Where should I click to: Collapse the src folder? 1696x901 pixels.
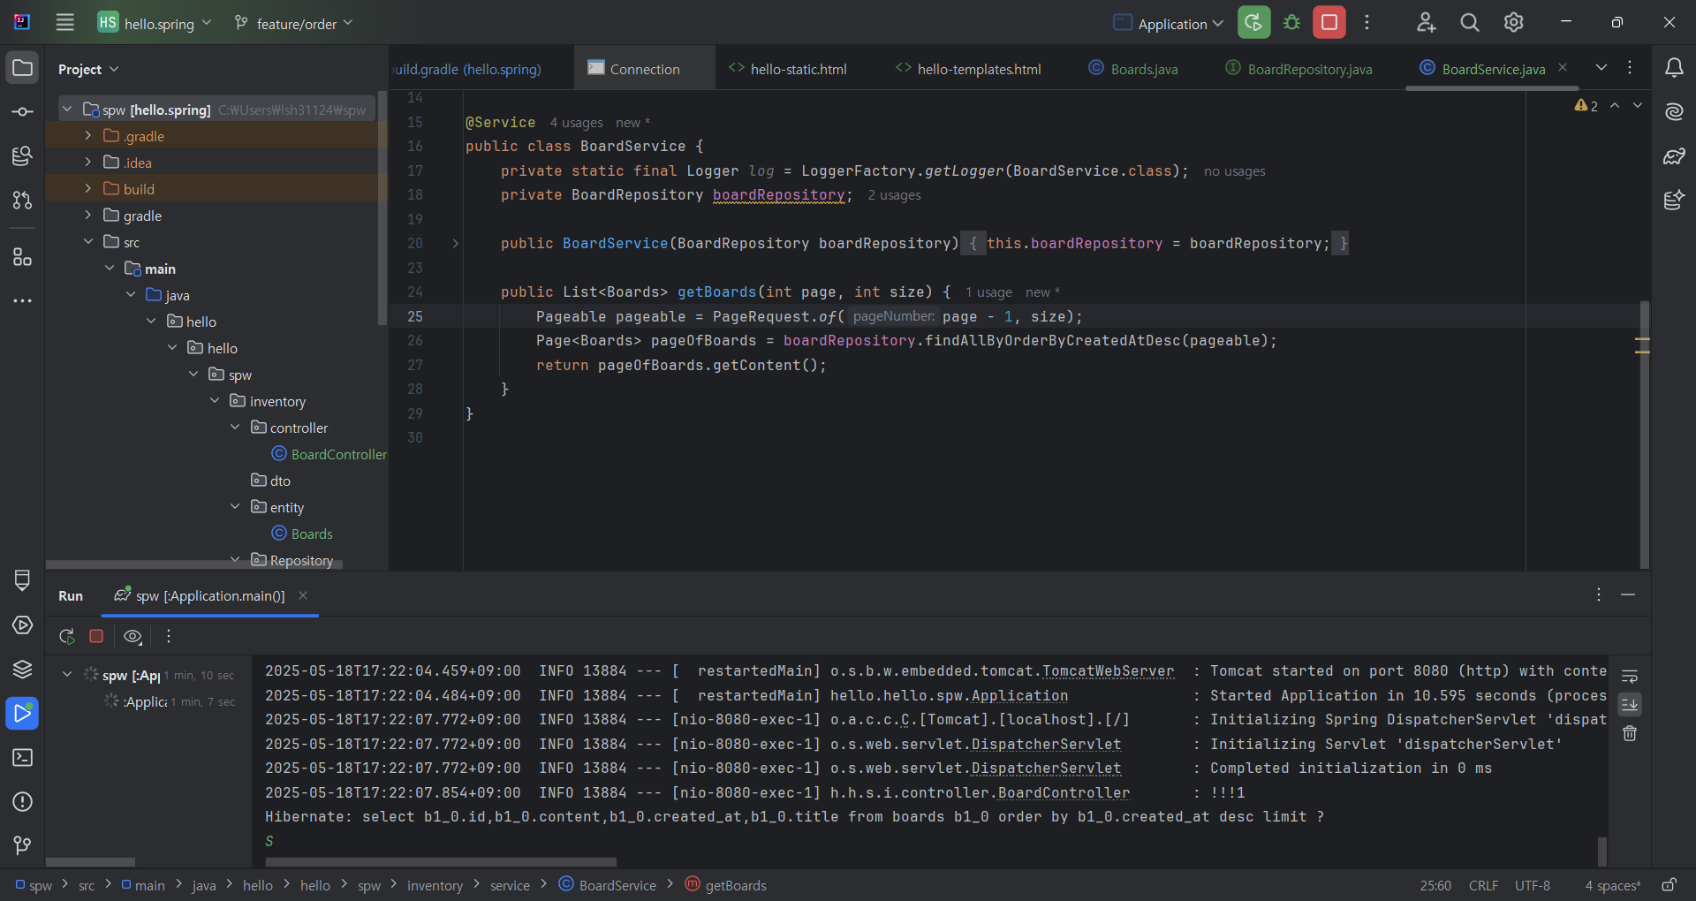click(x=87, y=242)
